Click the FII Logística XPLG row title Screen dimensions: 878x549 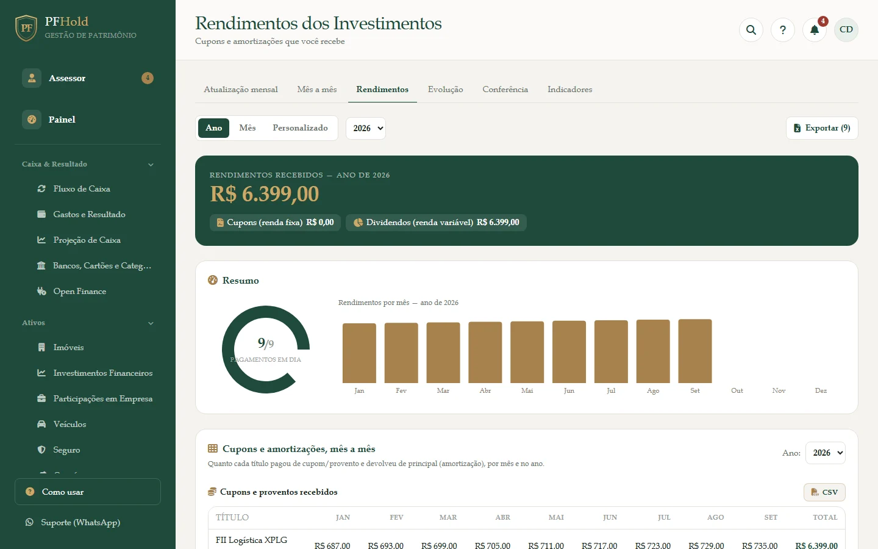coord(251,540)
